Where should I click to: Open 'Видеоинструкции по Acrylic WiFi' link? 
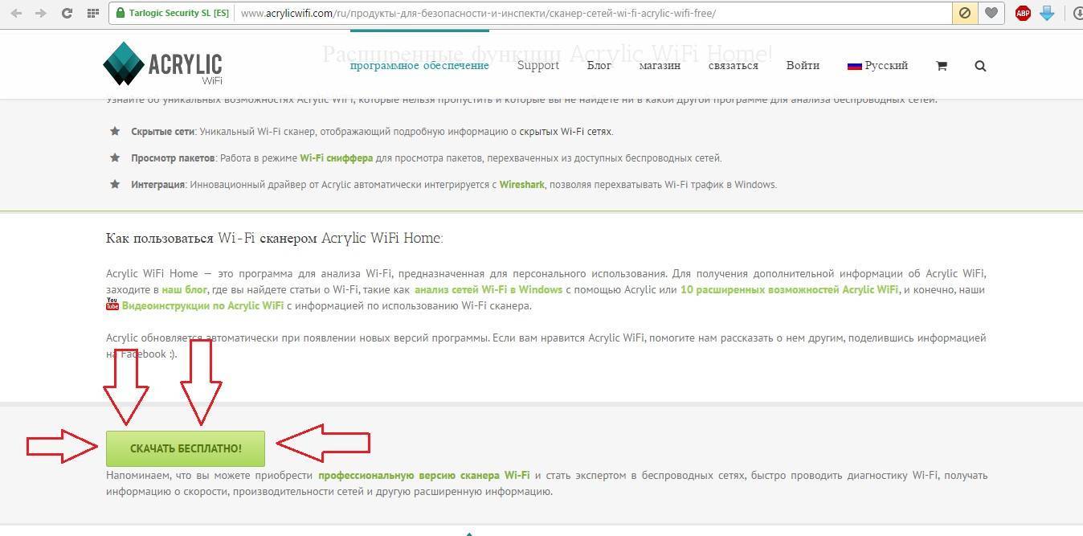[202, 305]
